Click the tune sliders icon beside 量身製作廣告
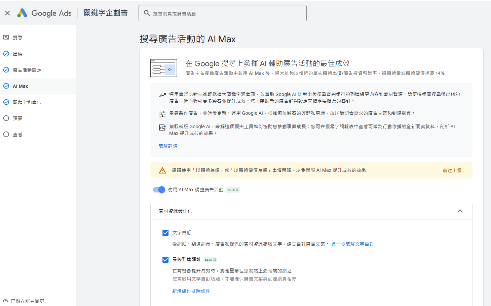Viewport: 491px width, 306px height. click(162, 114)
